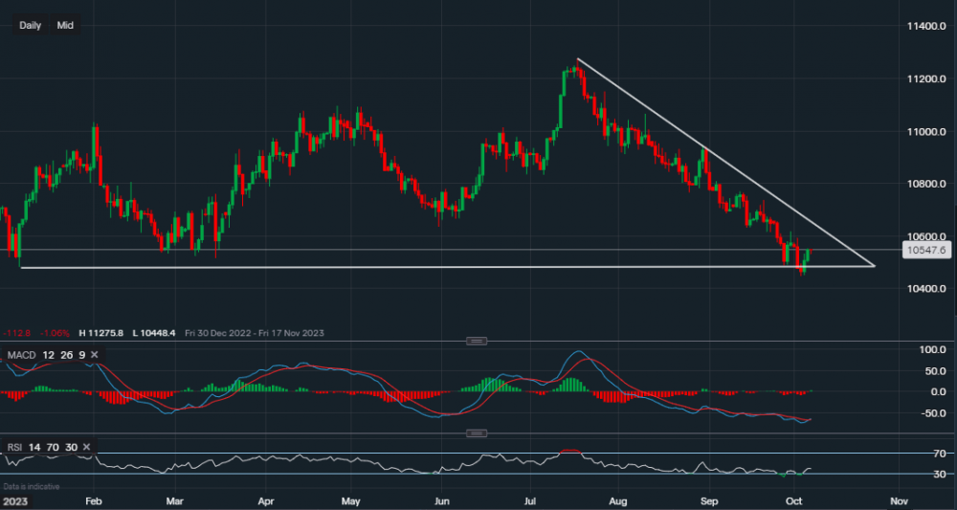
Task: Click resize handle above the MACD panel
Action: (x=476, y=342)
